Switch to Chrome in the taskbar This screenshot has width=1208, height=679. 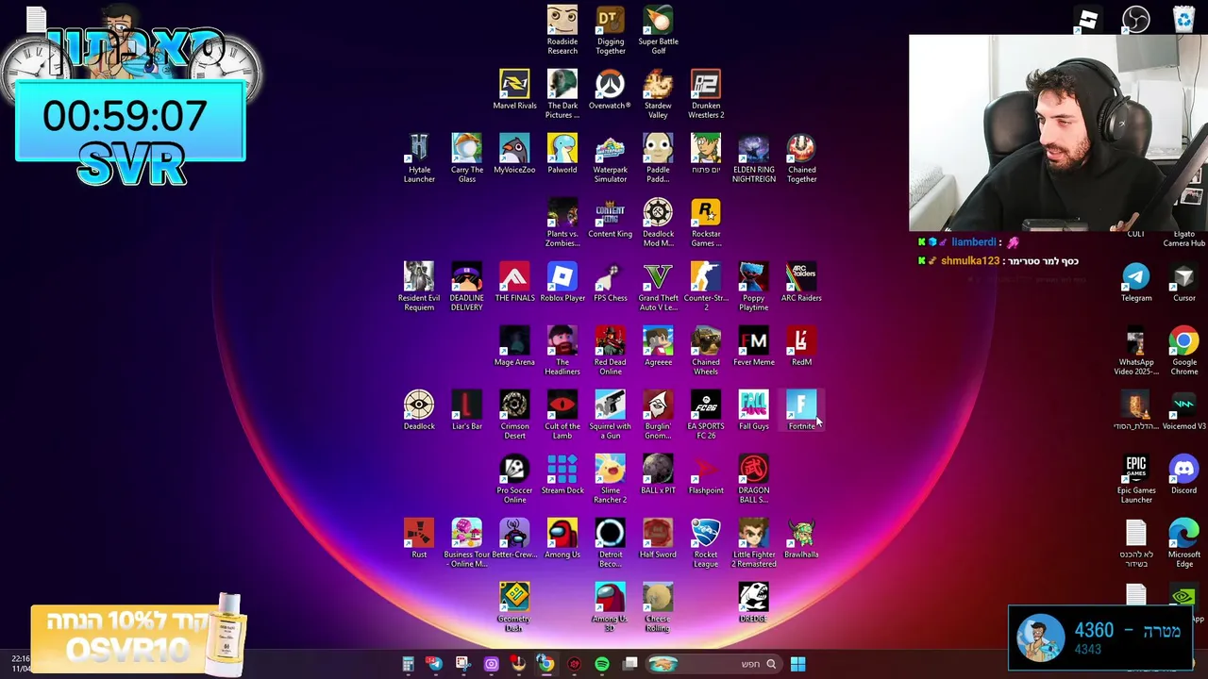[545, 664]
